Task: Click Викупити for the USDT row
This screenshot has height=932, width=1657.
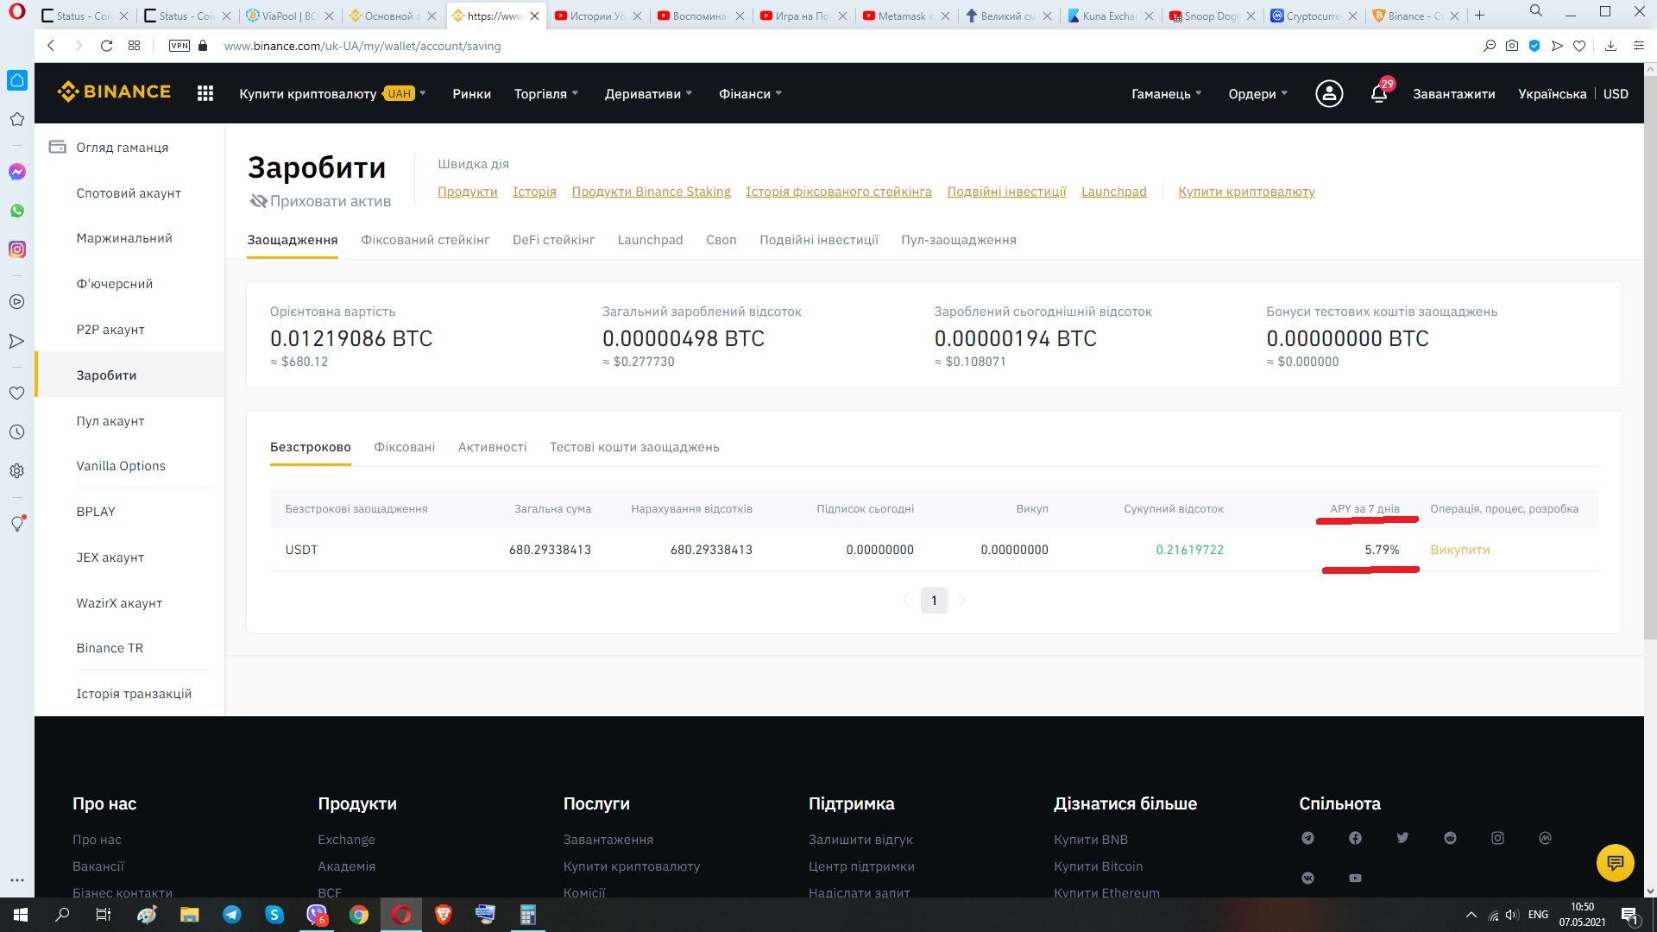Action: 1459,550
